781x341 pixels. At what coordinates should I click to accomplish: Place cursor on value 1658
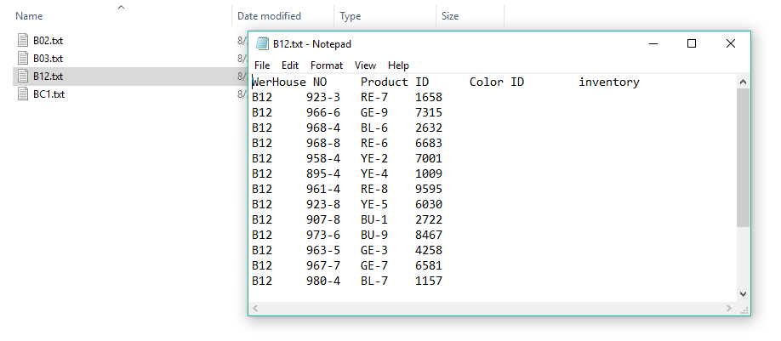pos(429,97)
